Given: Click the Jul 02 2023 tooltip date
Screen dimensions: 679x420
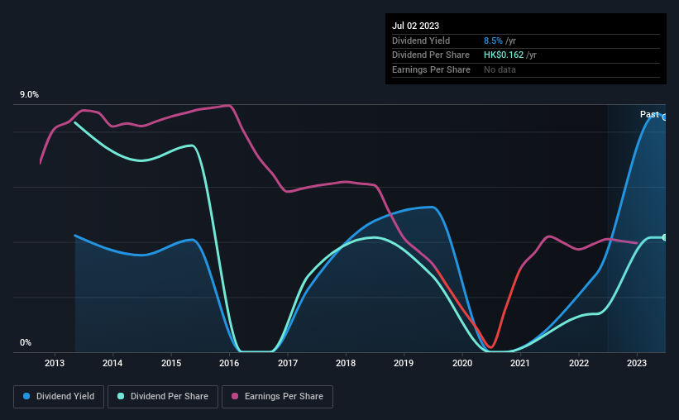Looking at the screenshot, I should point(415,26).
